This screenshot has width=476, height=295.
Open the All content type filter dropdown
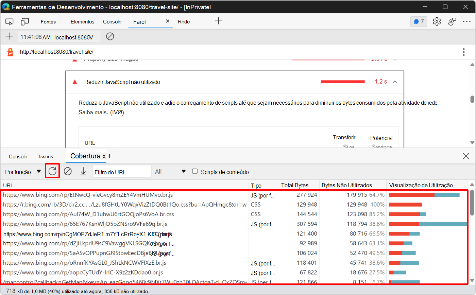[170, 172]
